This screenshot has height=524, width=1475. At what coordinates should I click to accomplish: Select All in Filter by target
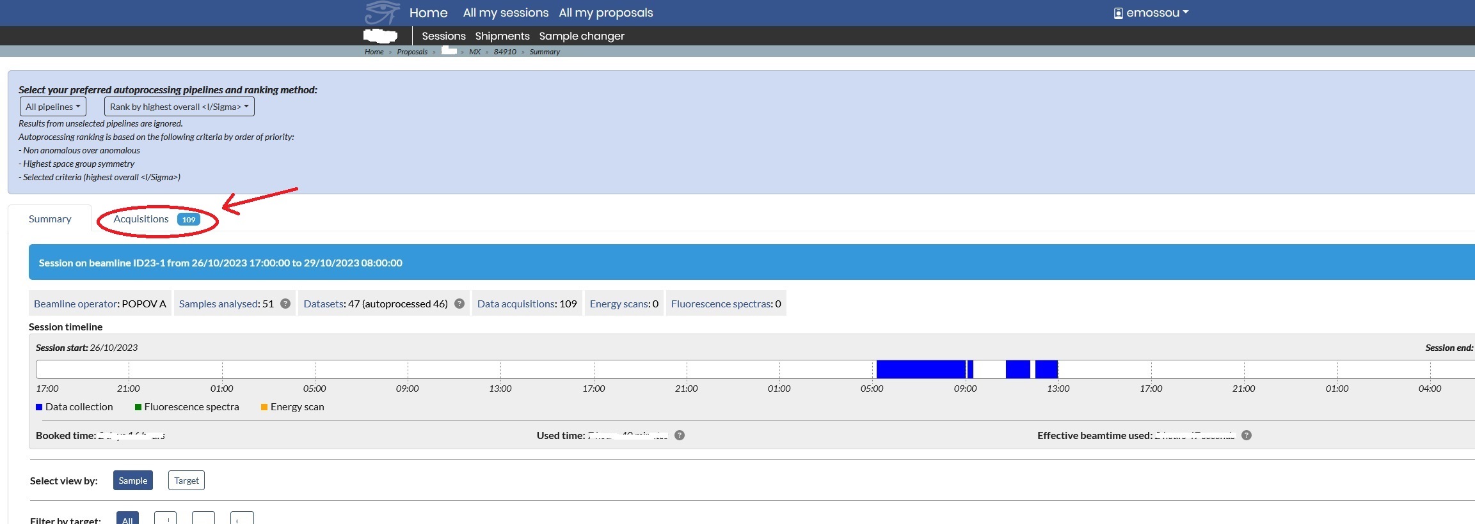coord(127,520)
